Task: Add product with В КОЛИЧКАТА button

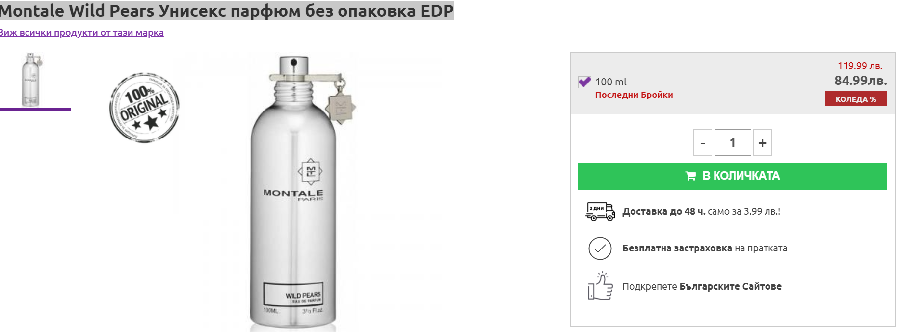Action: (732, 176)
